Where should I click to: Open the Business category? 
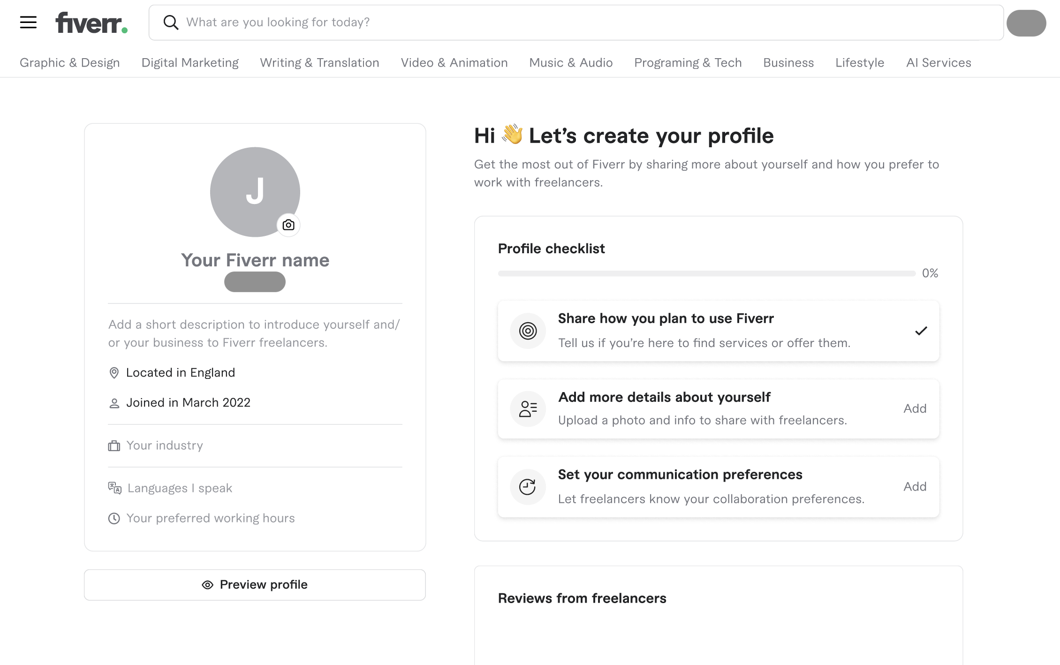pos(788,63)
